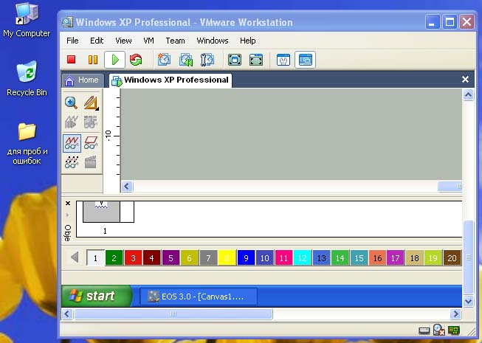Navigate color palette left arrow

[x=75, y=257]
